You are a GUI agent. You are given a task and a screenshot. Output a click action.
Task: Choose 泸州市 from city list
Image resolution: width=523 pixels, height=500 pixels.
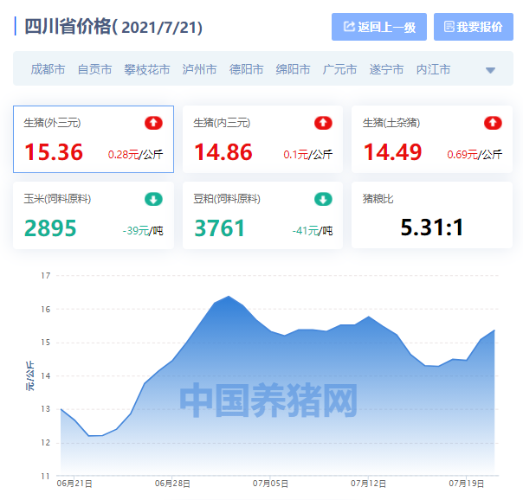[x=199, y=69]
